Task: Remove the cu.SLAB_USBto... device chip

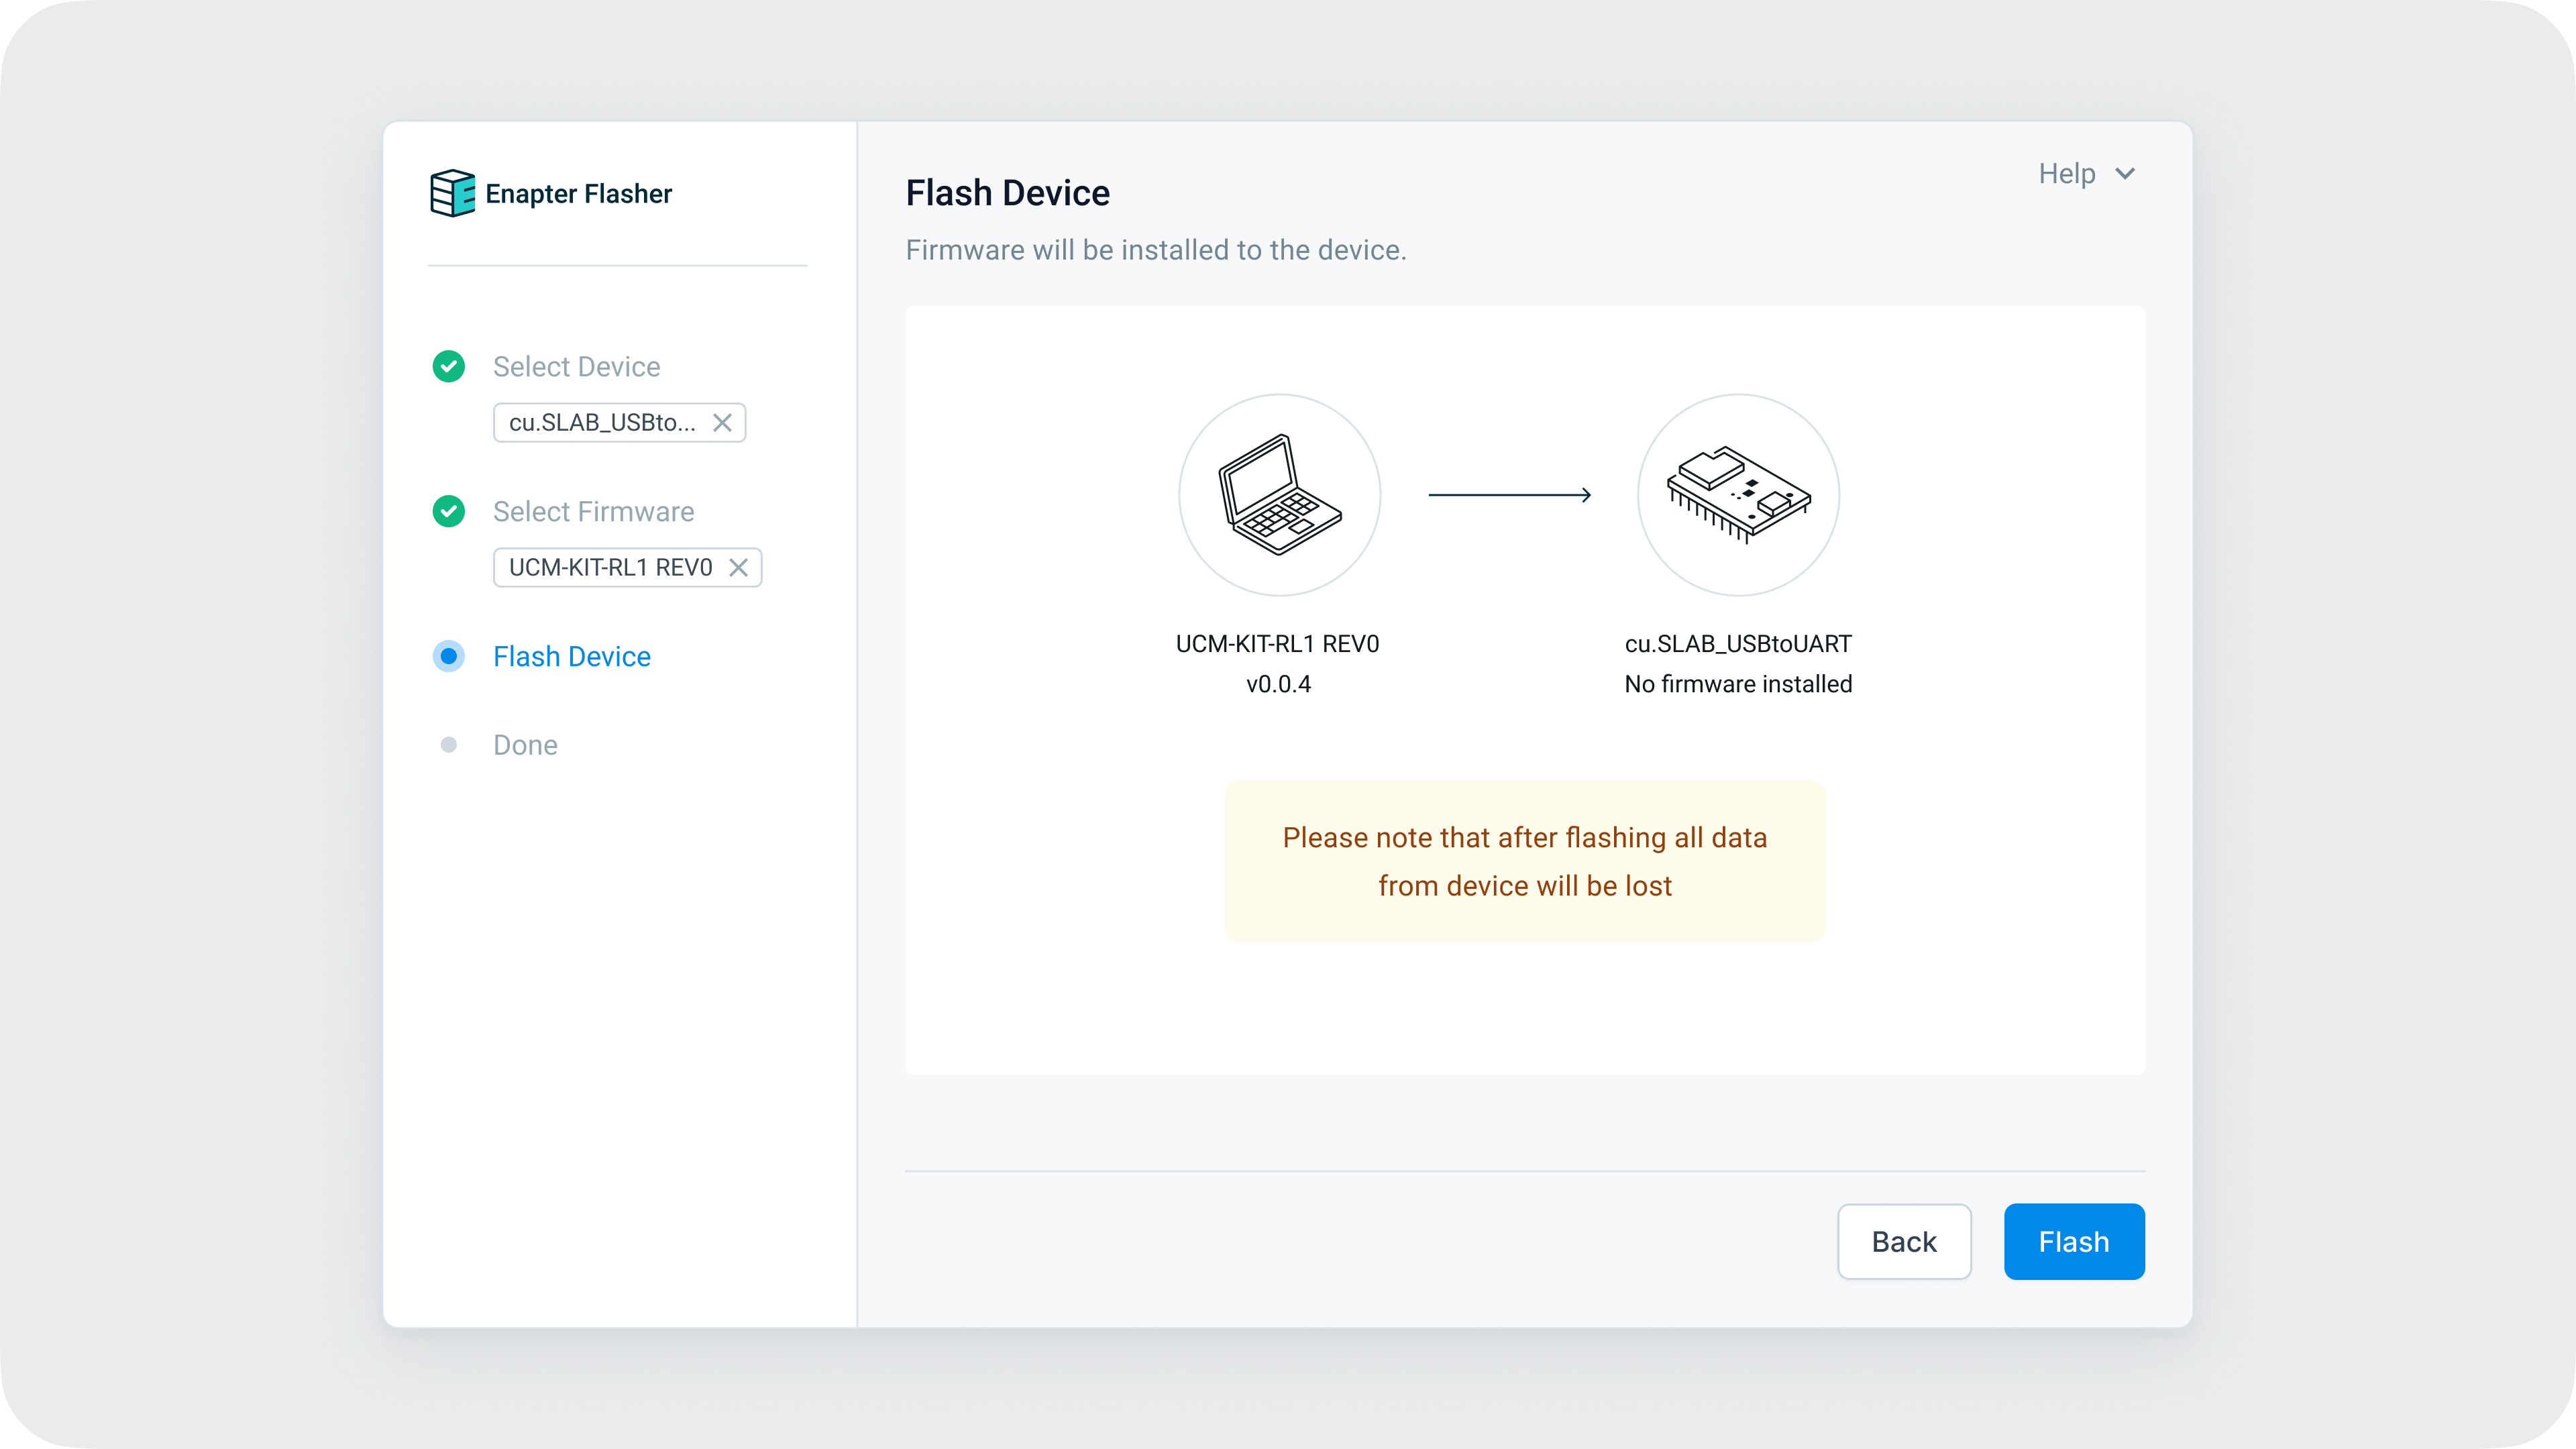Action: 722,423
